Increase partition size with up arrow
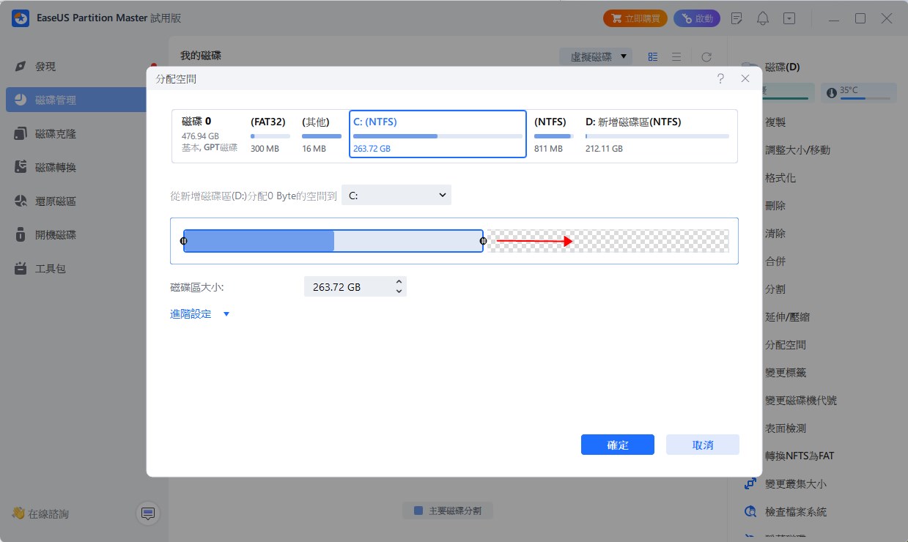This screenshot has width=908, height=542. tap(399, 282)
